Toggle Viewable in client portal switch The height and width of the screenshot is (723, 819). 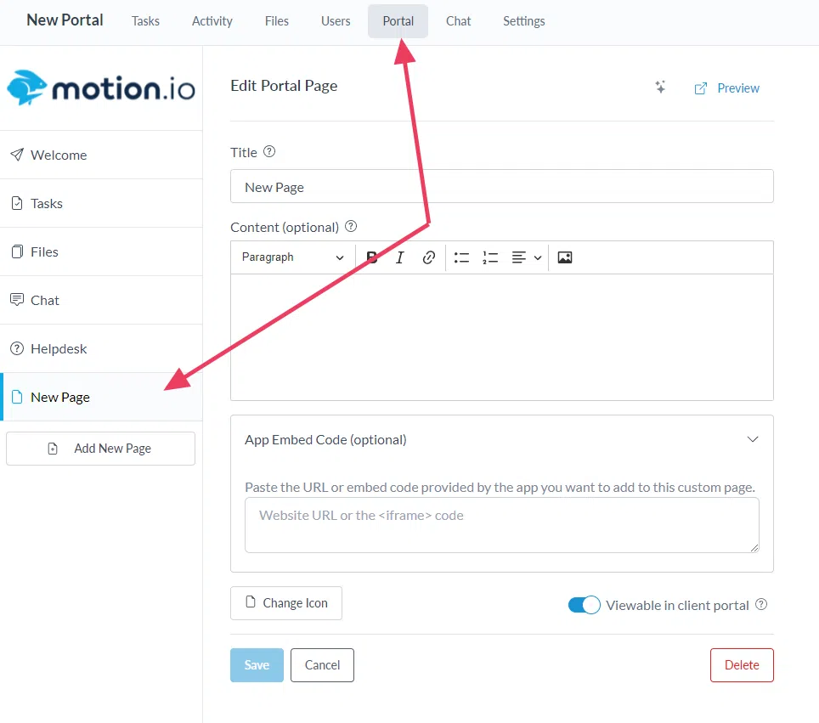[584, 605]
